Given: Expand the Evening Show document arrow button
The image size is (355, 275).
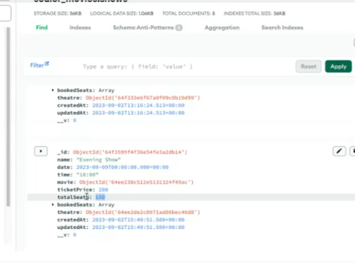Looking at the screenshot, I should coord(40,151).
